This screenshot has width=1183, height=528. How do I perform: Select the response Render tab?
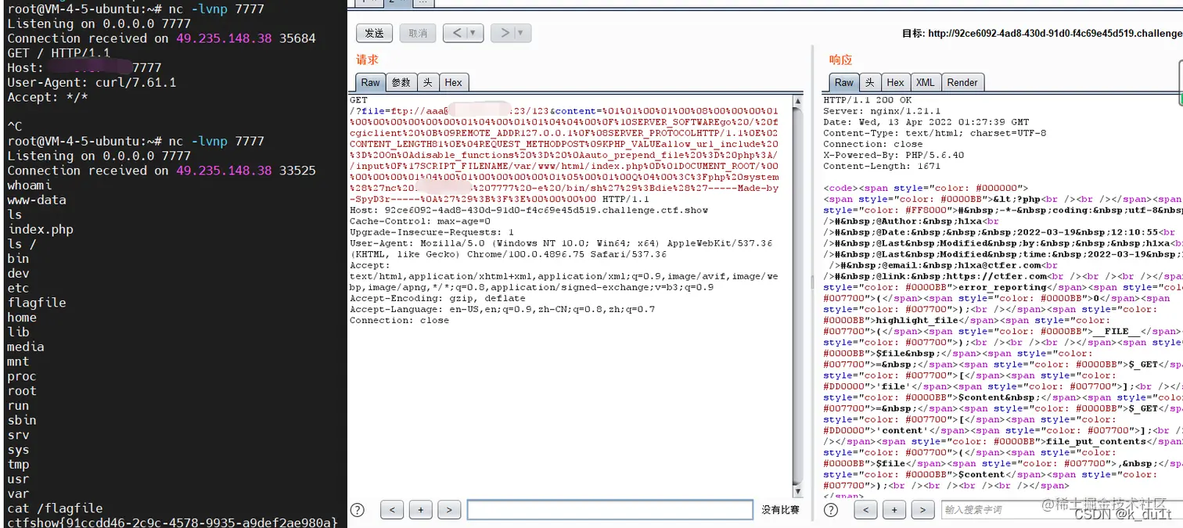coord(962,82)
